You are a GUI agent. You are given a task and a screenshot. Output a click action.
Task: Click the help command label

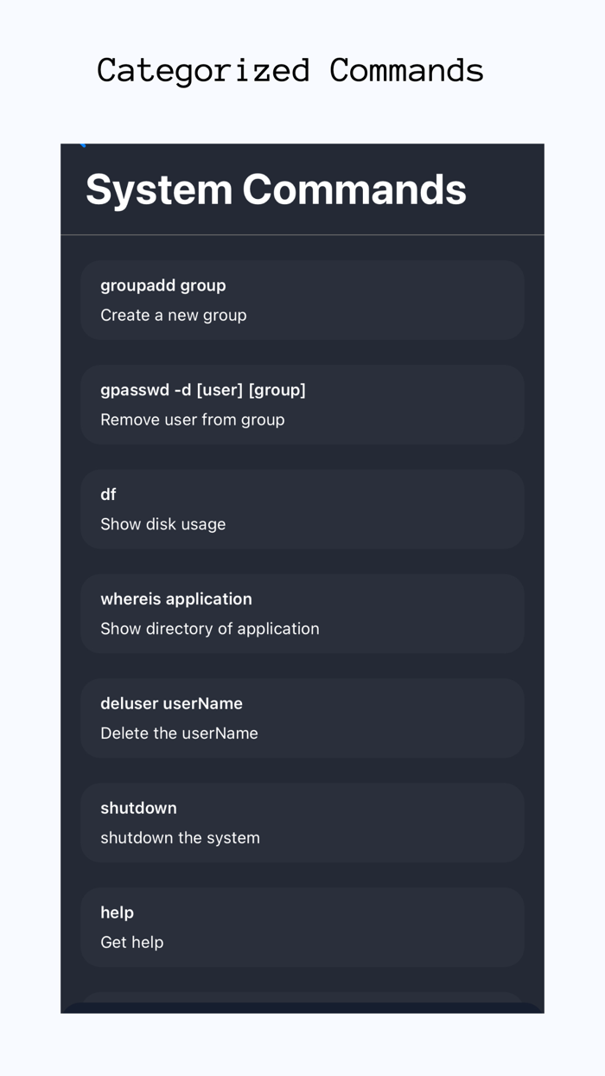118,912
